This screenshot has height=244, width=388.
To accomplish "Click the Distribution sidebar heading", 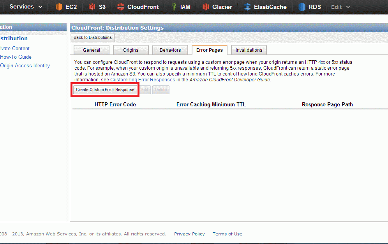I will click(14, 38).
